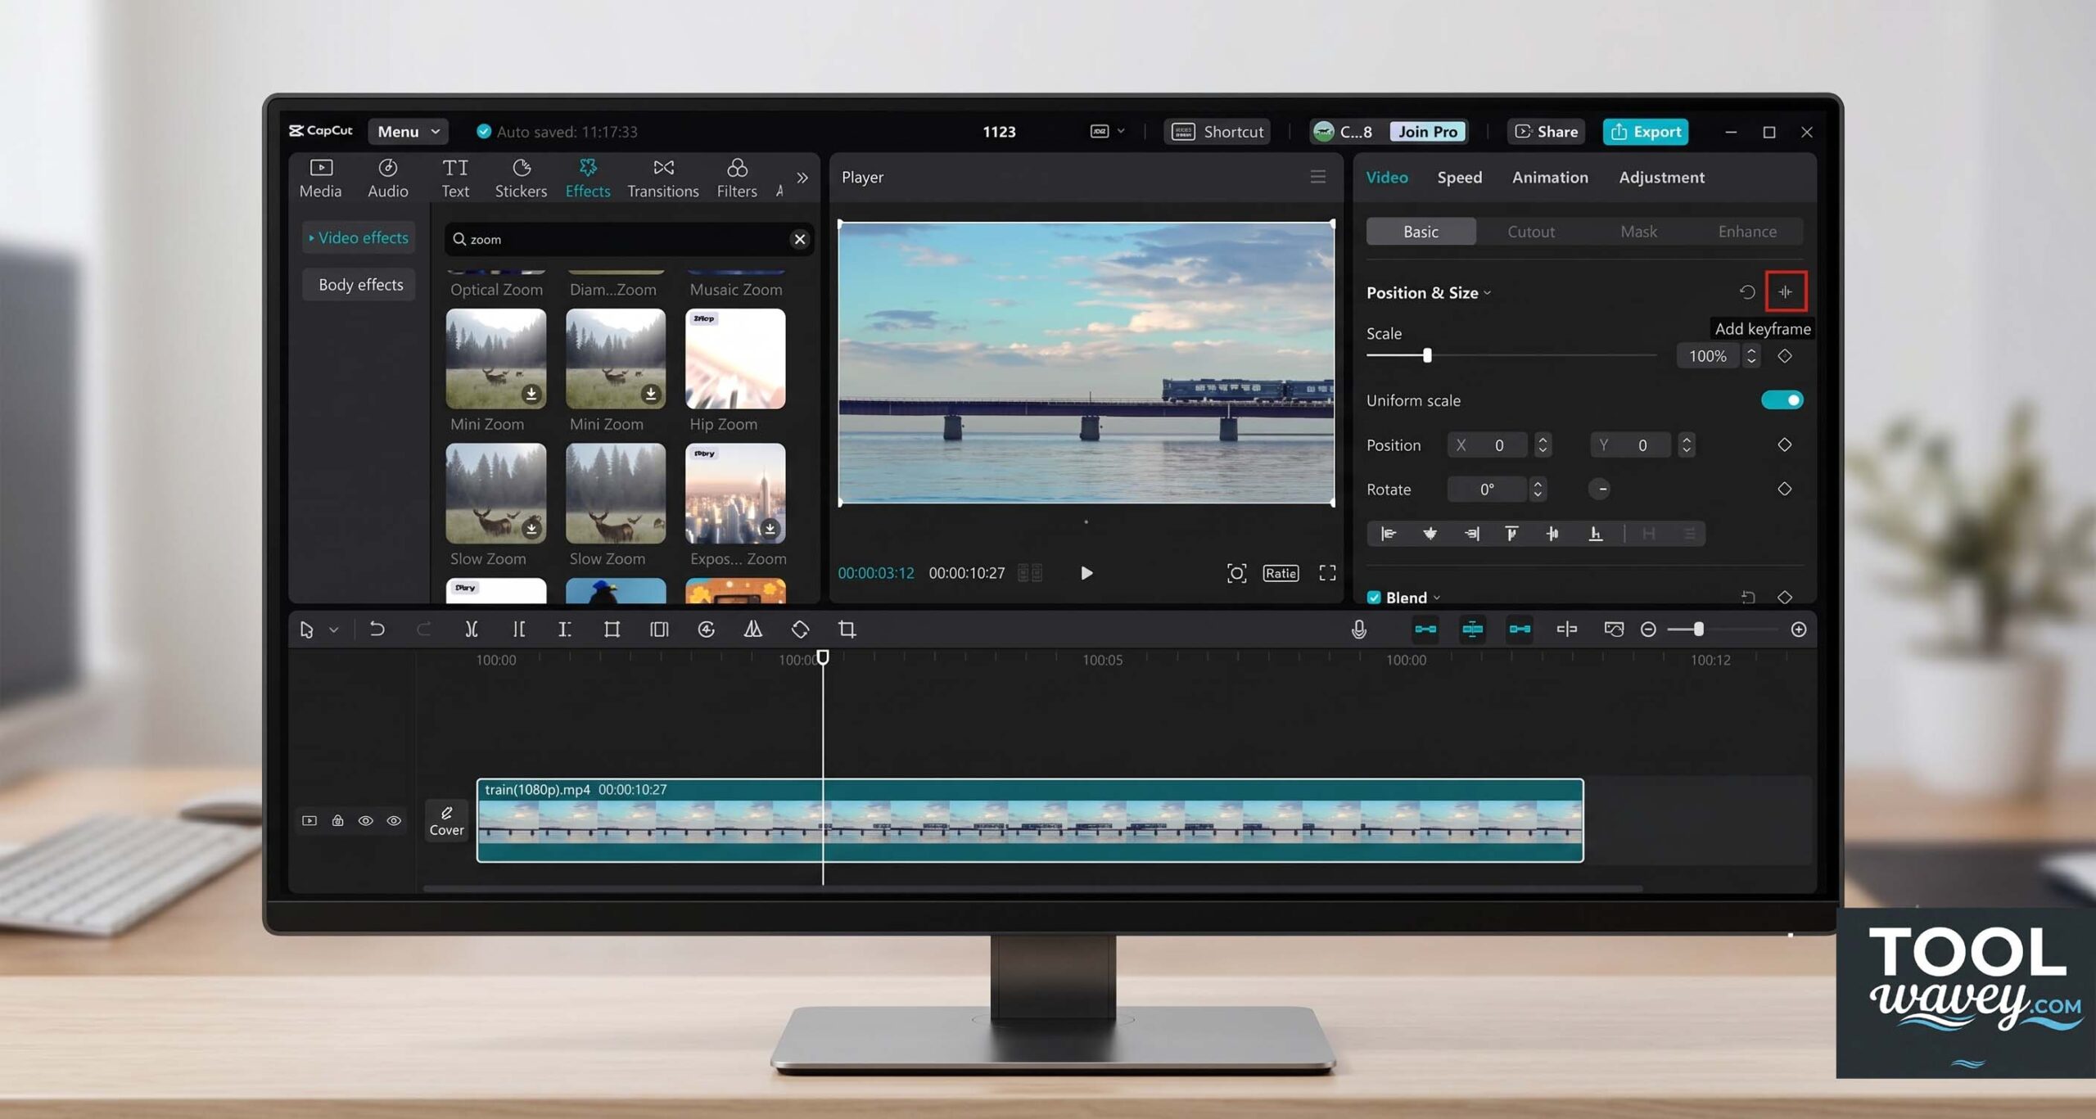Click the Join Pro button
Viewport: 2096px width, 1119px height.
(1427, 131)
